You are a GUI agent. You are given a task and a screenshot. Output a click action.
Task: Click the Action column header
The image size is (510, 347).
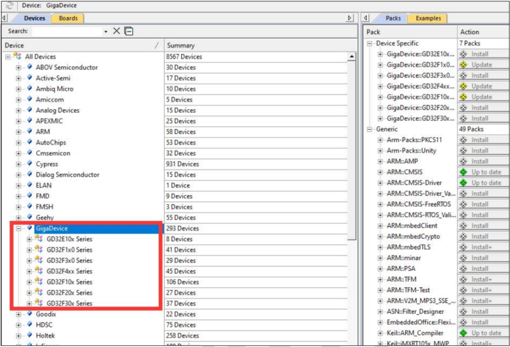click(x=483, y=32)
